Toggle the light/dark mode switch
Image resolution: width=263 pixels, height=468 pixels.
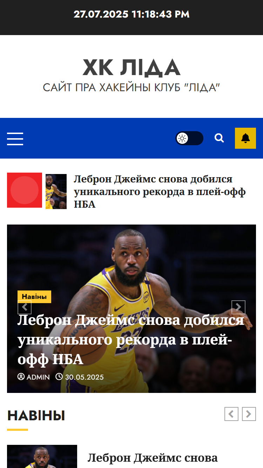189,138
